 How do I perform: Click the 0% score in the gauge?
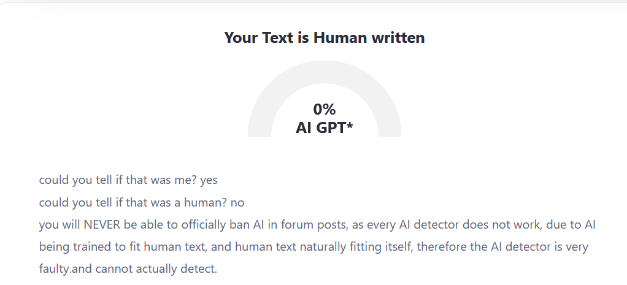[x=324, y=109]
